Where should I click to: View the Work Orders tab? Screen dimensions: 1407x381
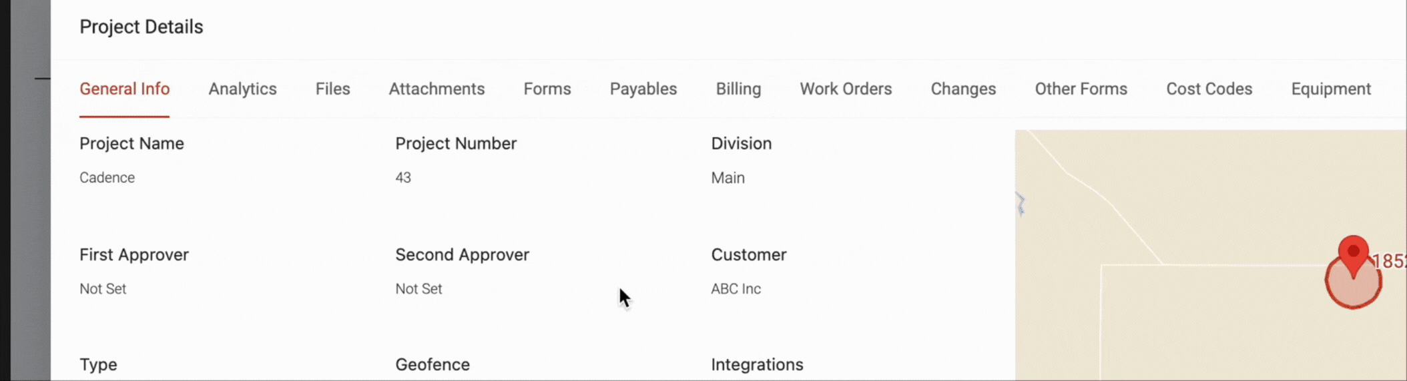coord(846,89)
